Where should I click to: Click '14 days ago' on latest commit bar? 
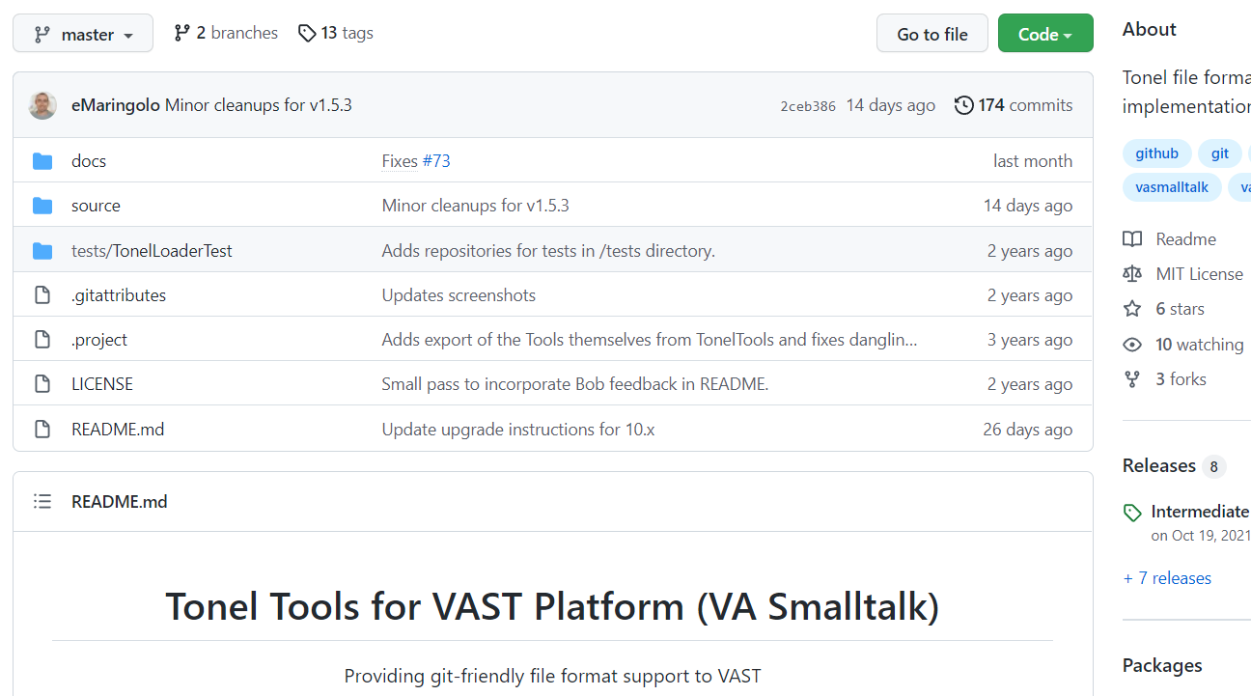[x=891, y=105]
